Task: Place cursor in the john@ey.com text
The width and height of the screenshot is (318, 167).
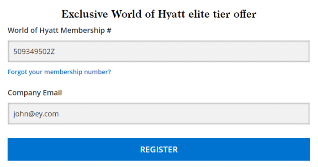Action: pyautogui.click(x=36, y=114)
